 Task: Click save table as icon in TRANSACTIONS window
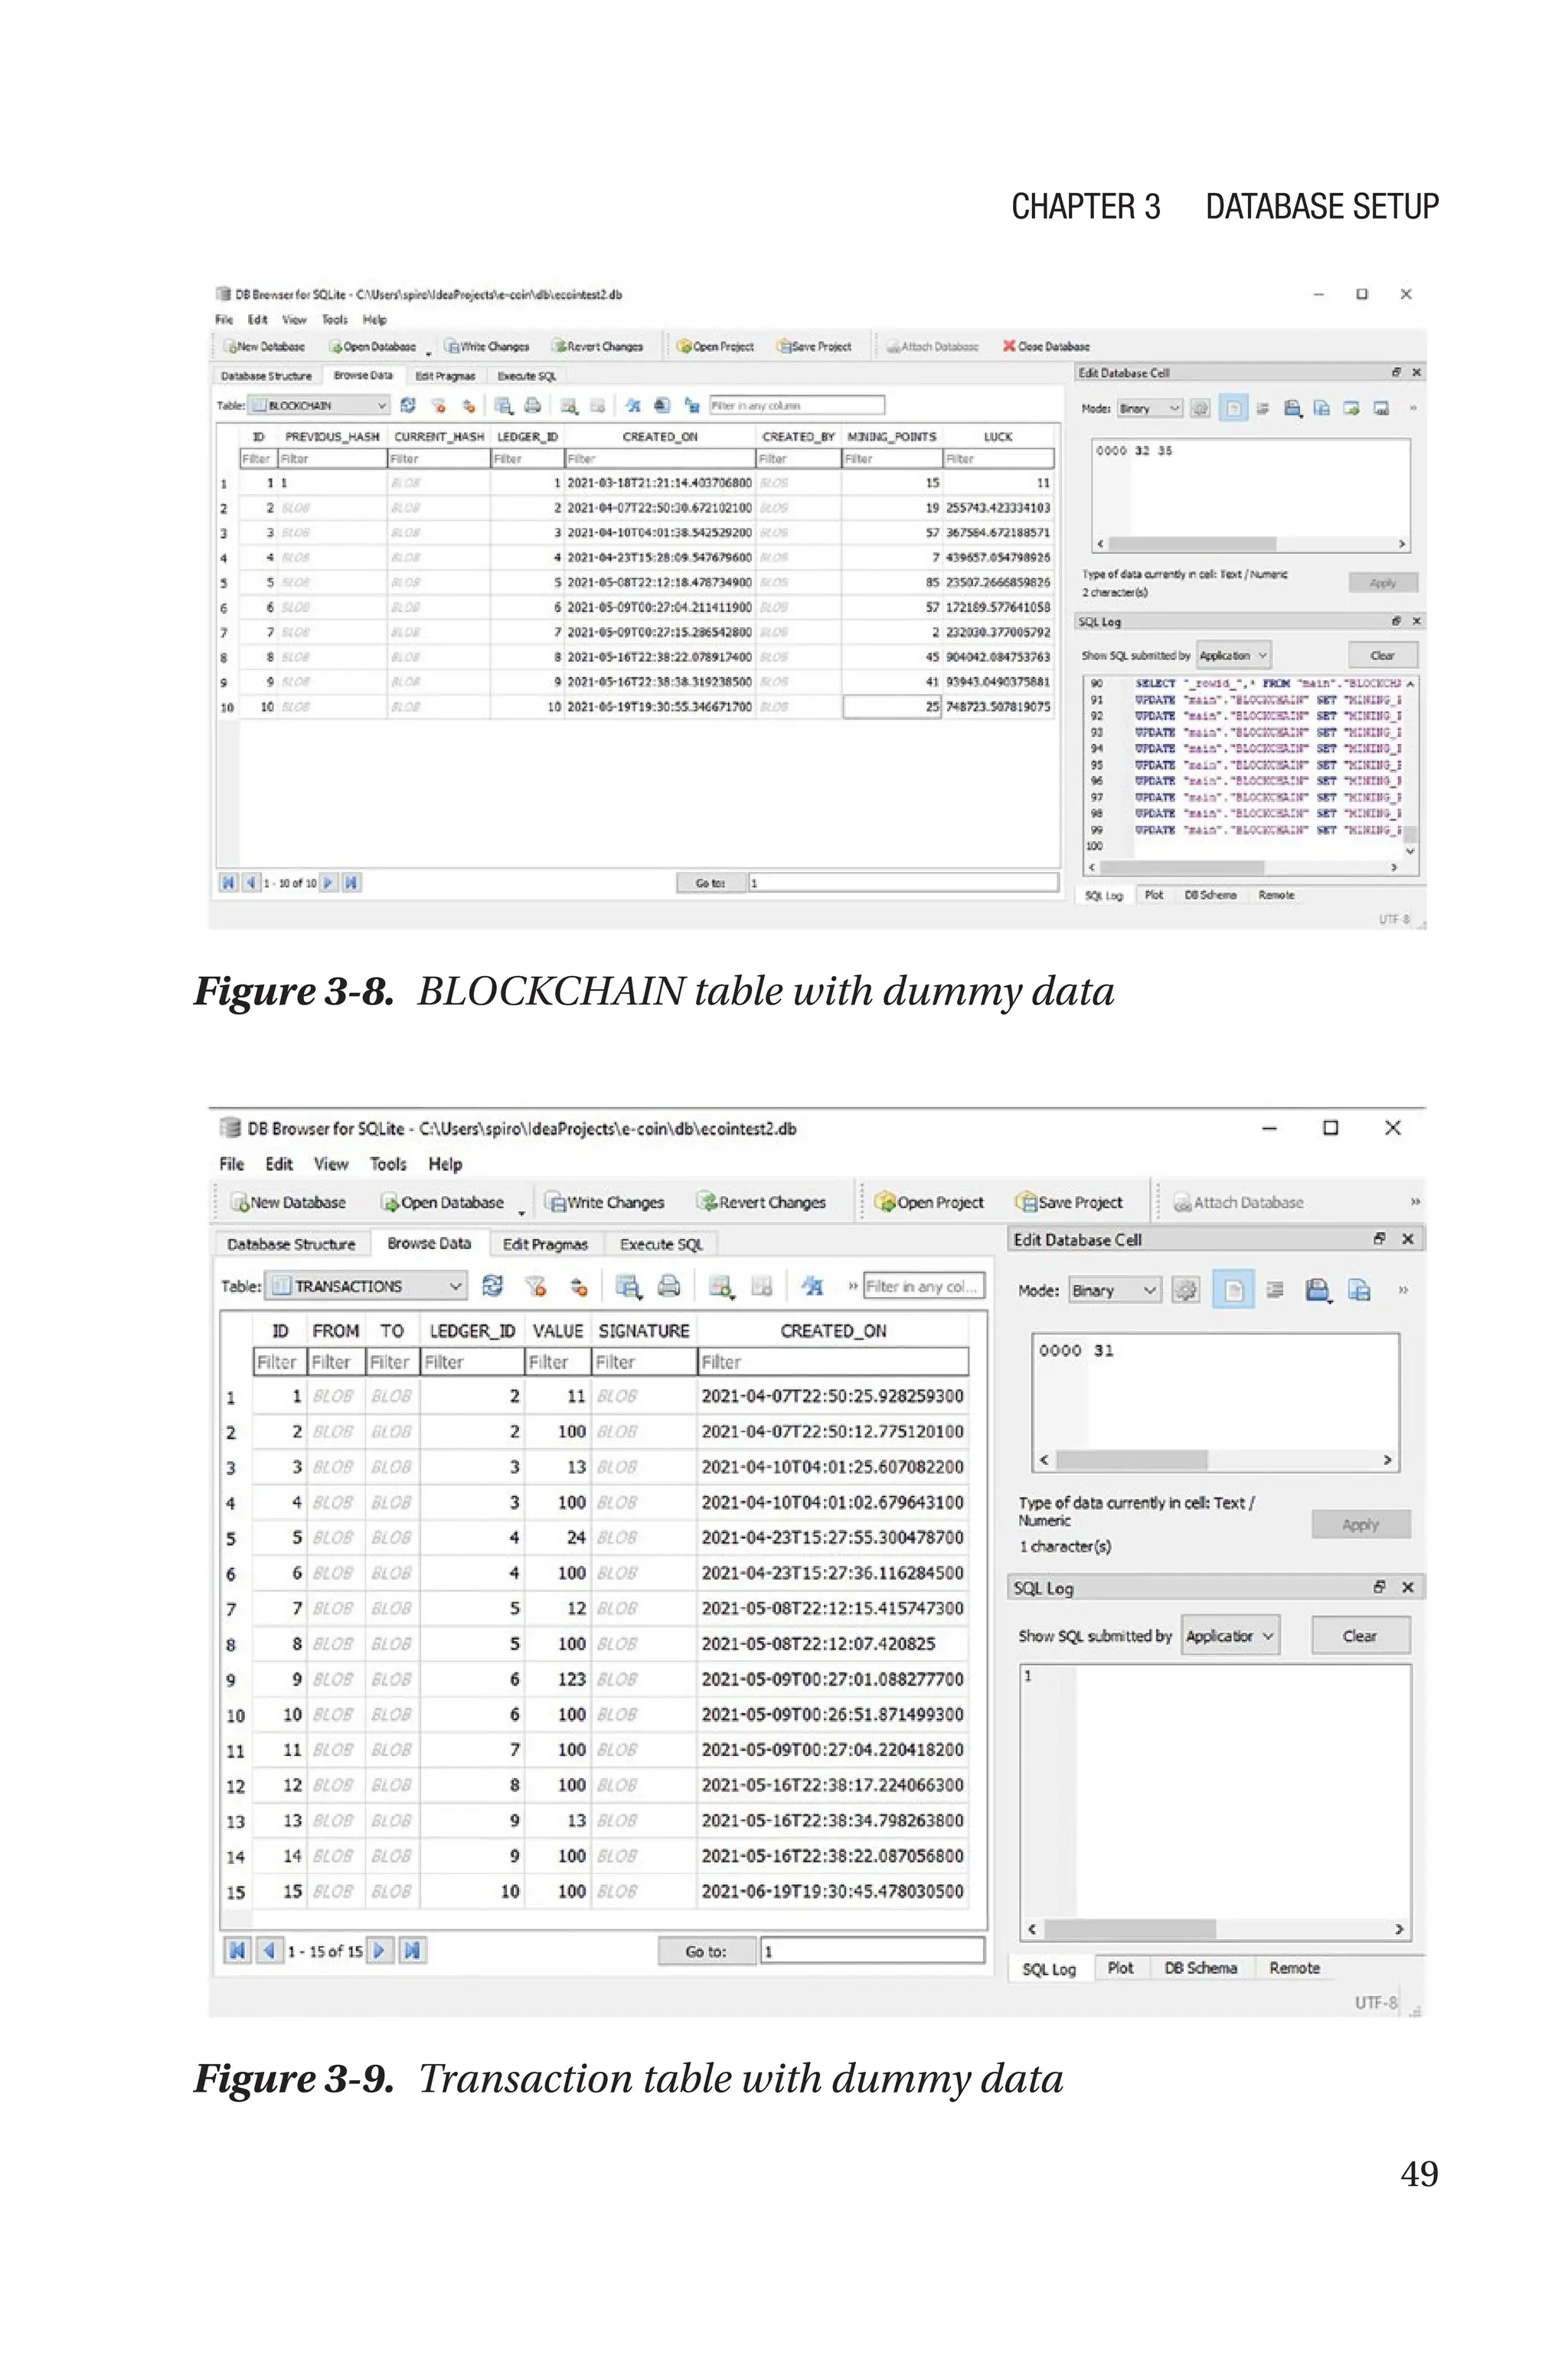(x=628, y=1286)
